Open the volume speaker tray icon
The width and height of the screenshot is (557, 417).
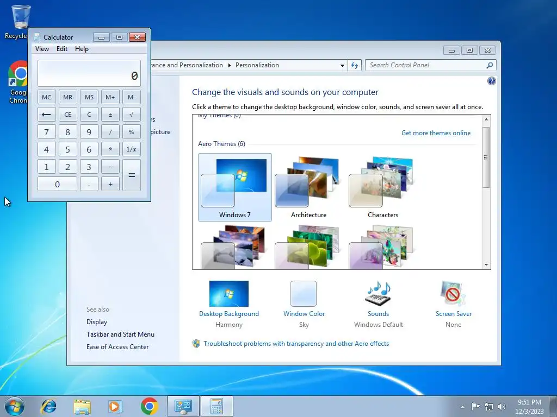tap(502, 406)
